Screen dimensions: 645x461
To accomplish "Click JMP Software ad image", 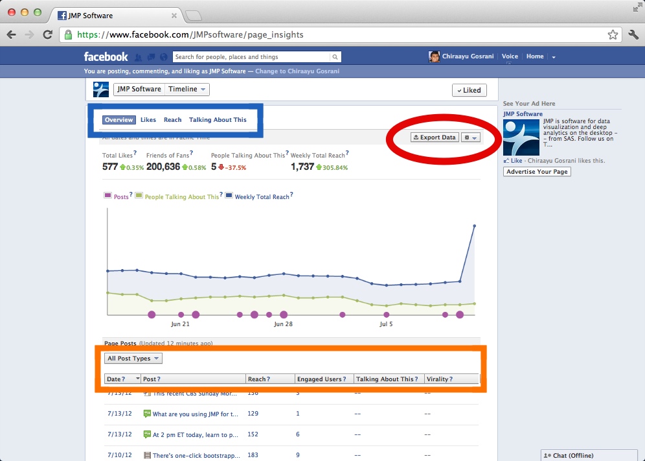I will 521,137.
